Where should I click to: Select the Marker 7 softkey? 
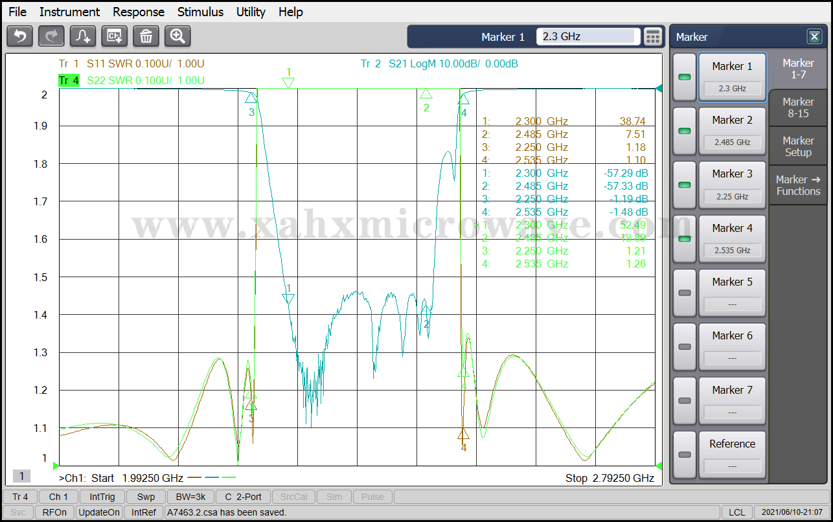point(732,400)
